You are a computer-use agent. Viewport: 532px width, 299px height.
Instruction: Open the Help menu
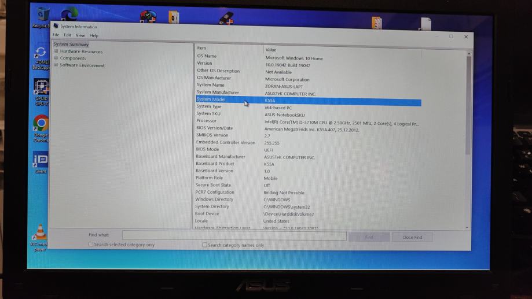(x=94, y=36)
